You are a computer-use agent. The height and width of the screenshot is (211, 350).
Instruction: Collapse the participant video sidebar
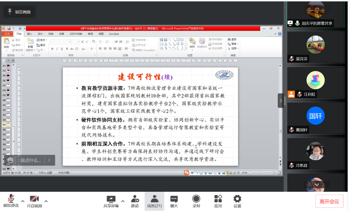(x=280, y=101)
